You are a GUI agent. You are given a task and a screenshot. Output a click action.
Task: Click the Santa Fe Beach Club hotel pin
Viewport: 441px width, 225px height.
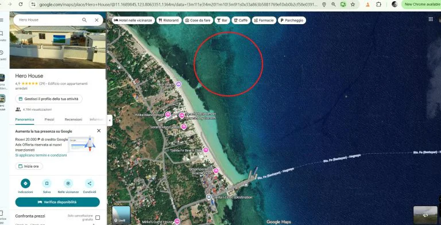206,150
